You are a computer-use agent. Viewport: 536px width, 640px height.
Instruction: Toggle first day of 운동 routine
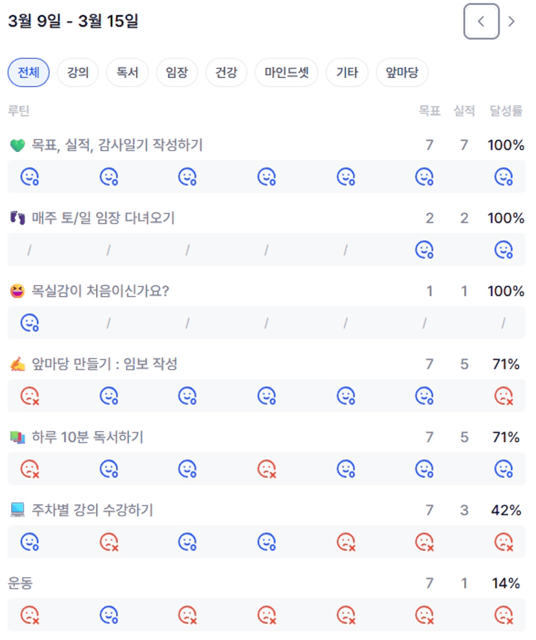coord(30,614)
